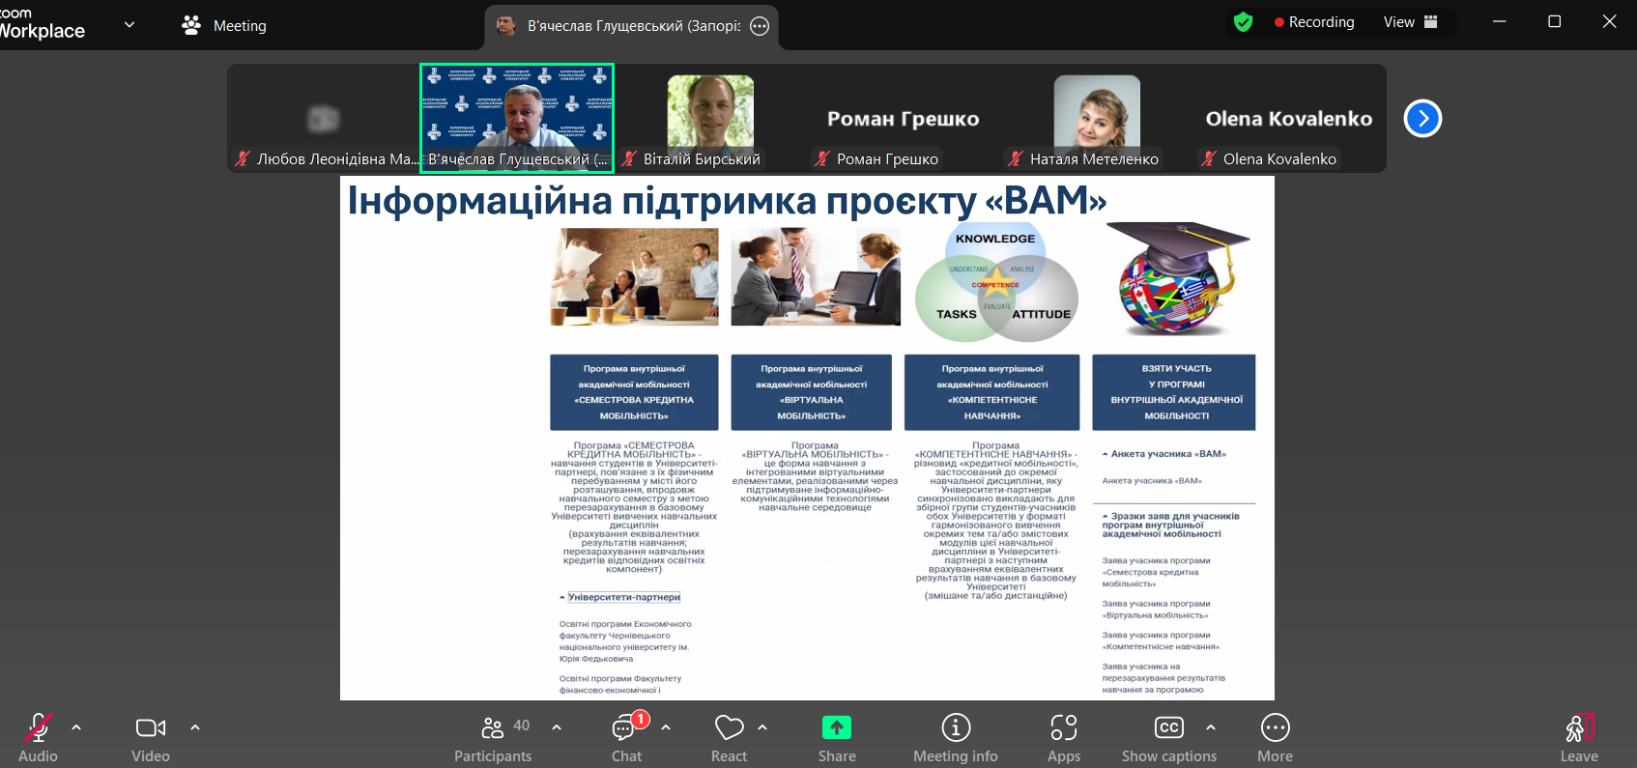Click muted mic icon on Віталій Бирський
Image resolution: width=1637 pixels, height=768 pixels.
pos(629,158)
